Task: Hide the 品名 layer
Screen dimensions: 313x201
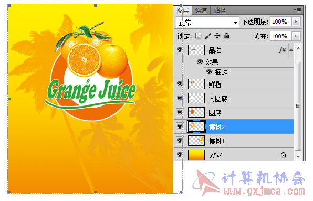Action: [180, 49]
